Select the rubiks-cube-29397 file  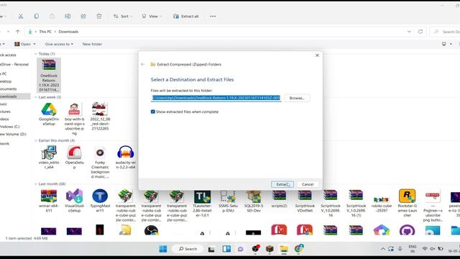[x=382, y=203]
